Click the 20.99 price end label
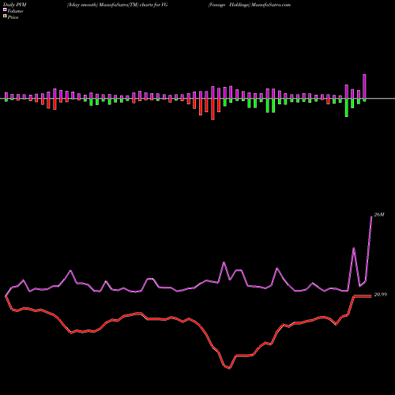Image resolution: width=395 pixels, height=395 pixels. pyautogui.click(x=381, y=295)
